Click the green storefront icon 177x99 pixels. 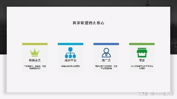(142, 53)
